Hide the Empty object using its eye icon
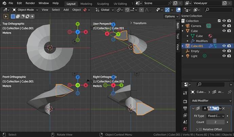This screenshot has width=234, height=137. 224,51
